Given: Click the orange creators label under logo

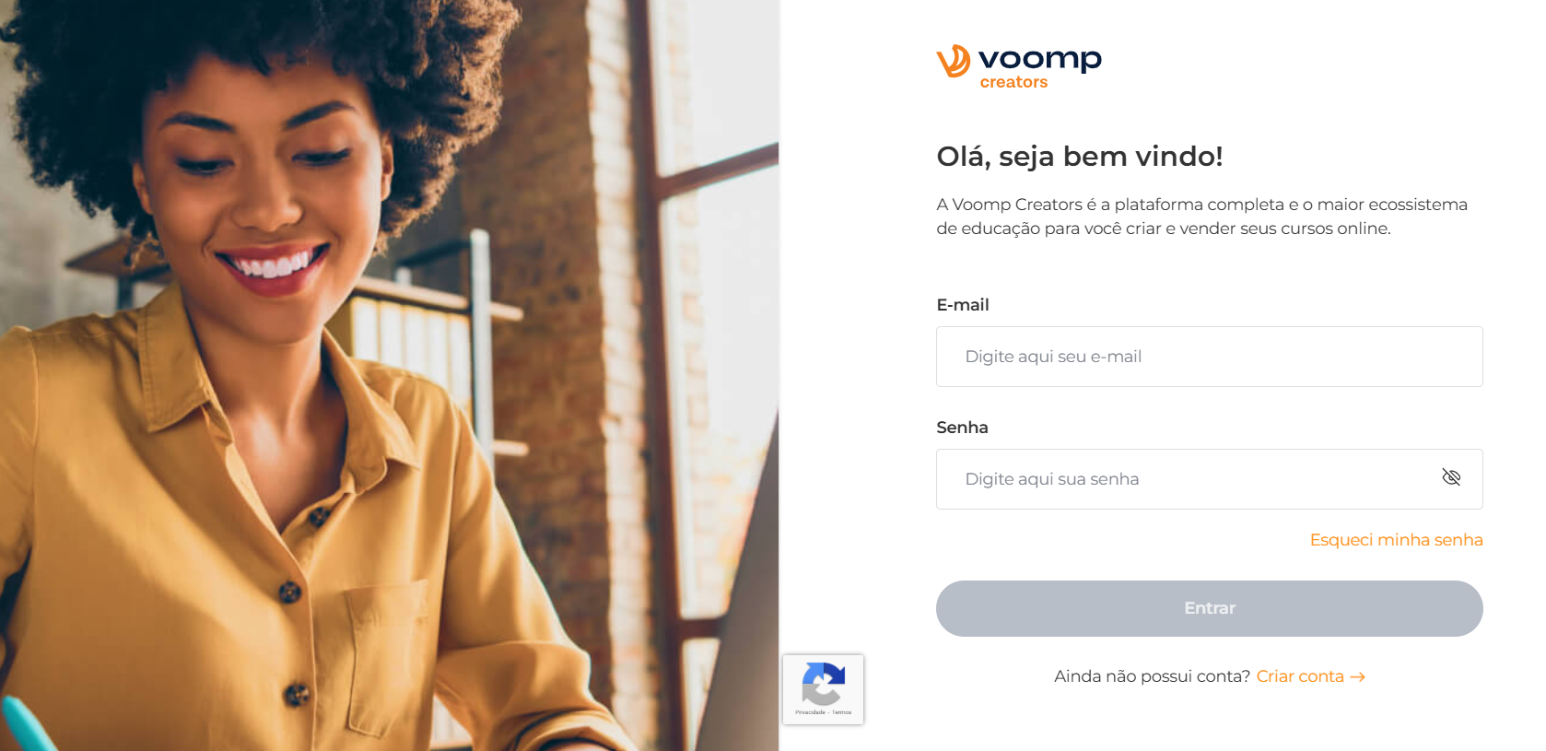Looking at the screenshot, I should (x=1013, y=82).
